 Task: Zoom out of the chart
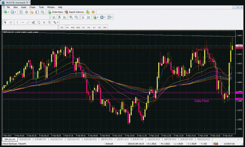click(x=76, y=17)
